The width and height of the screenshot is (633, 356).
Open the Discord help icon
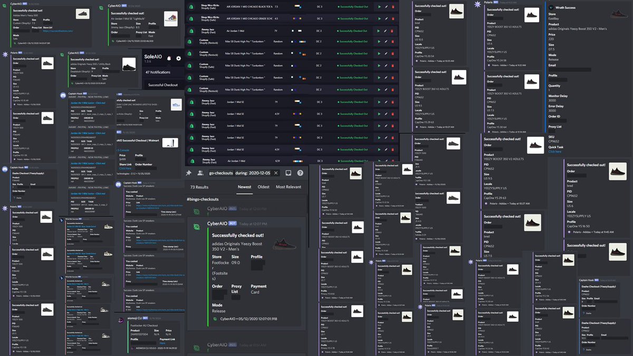coord(300,172)
